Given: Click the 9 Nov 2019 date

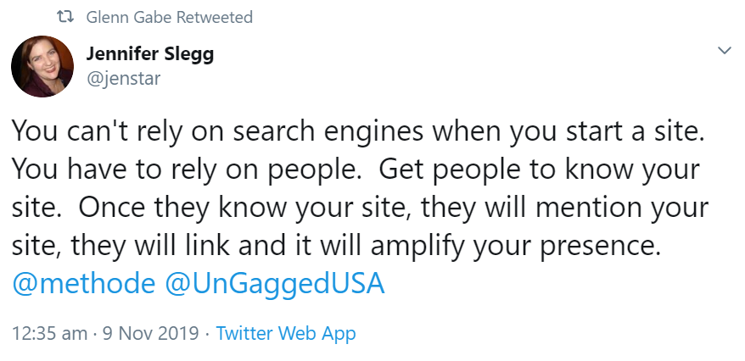Looking at the screenshot, I should click(150, 333).
